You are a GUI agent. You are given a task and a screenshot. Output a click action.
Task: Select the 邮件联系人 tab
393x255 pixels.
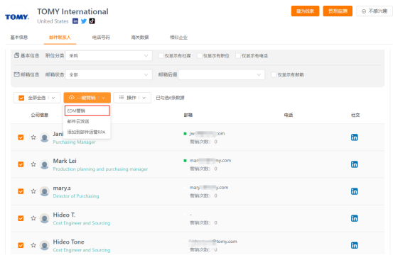point(60,38)
